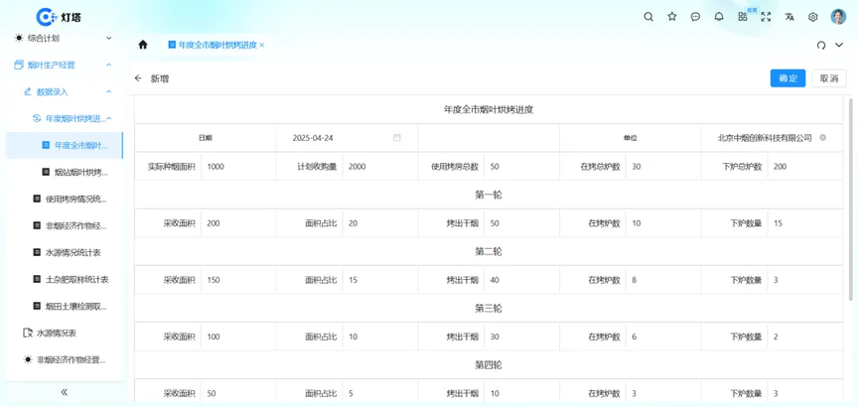Screen dimensions: 858x407
Task: Open the language translation icon
Action: [x=789, y=17]
